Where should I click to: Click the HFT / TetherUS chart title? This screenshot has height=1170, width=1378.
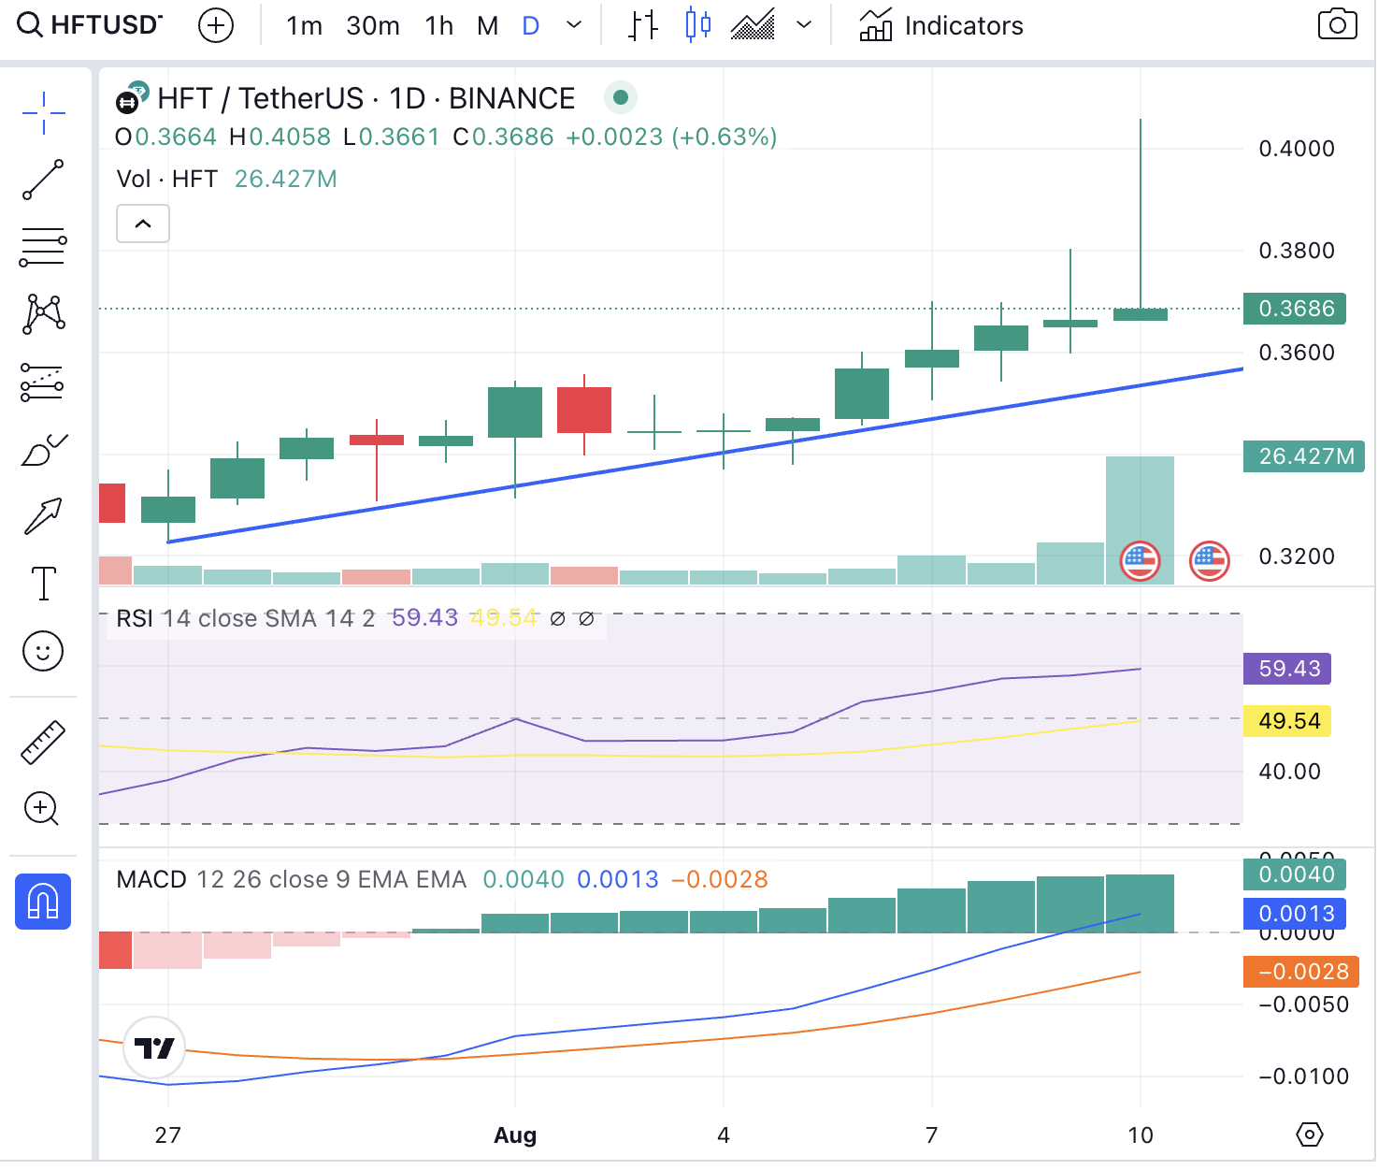(x=366, y=98)
